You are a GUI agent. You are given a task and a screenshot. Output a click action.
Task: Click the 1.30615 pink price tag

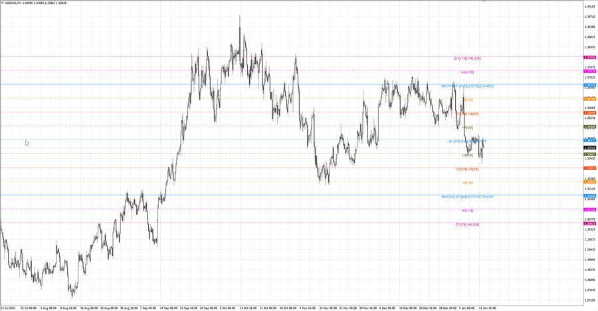589,224
